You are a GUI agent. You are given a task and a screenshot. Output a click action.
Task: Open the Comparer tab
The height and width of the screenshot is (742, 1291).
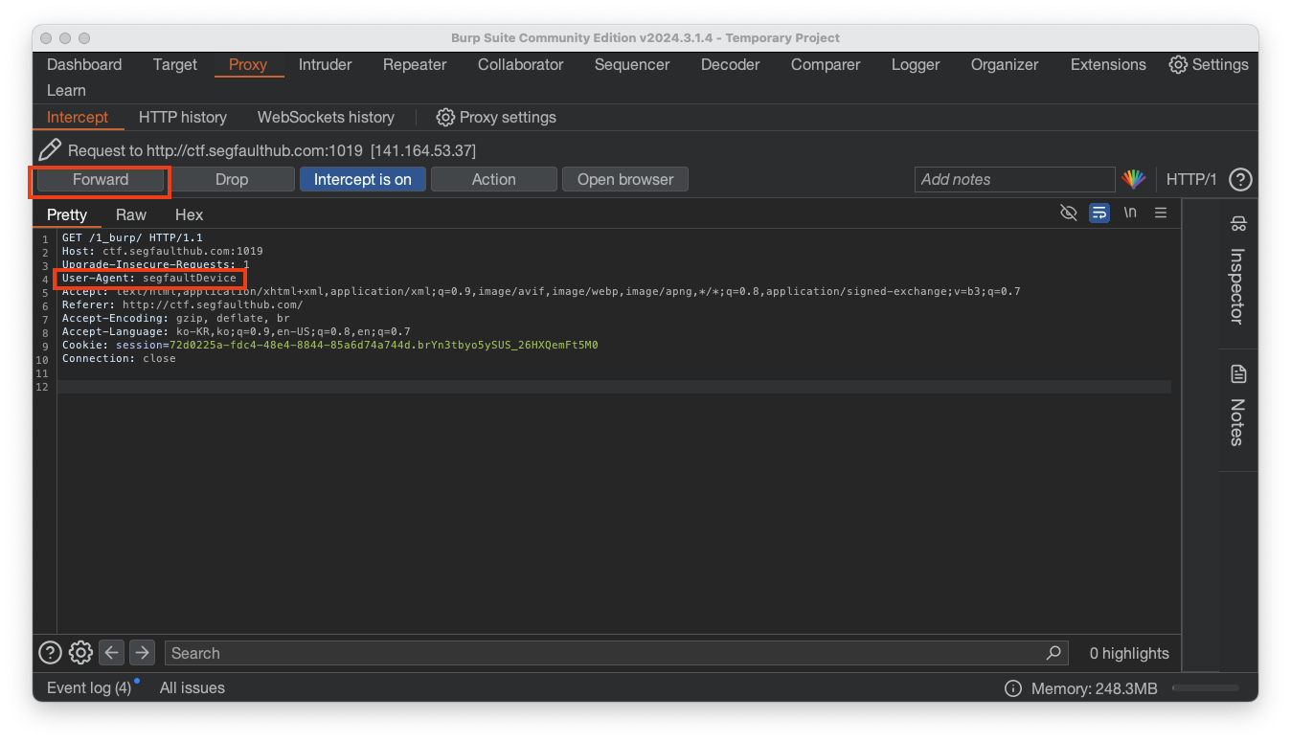pos(826,65)
